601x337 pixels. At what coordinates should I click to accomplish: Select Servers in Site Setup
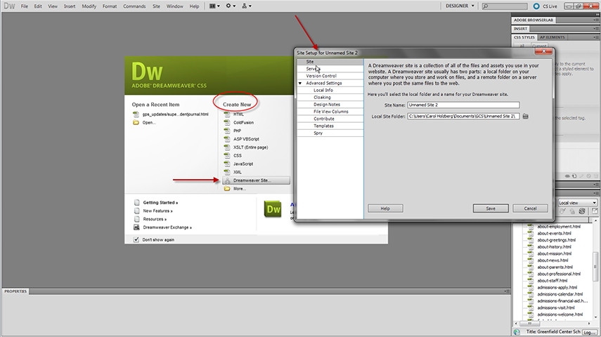coord(330,69)
